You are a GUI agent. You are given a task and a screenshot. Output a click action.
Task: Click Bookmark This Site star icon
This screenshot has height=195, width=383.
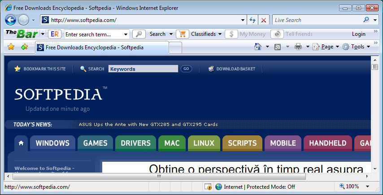click(17, 69)
